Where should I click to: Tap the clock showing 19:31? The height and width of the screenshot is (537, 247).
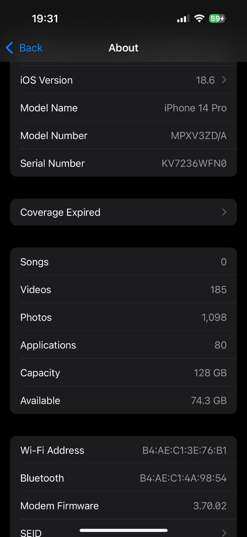tap(45, 18)
